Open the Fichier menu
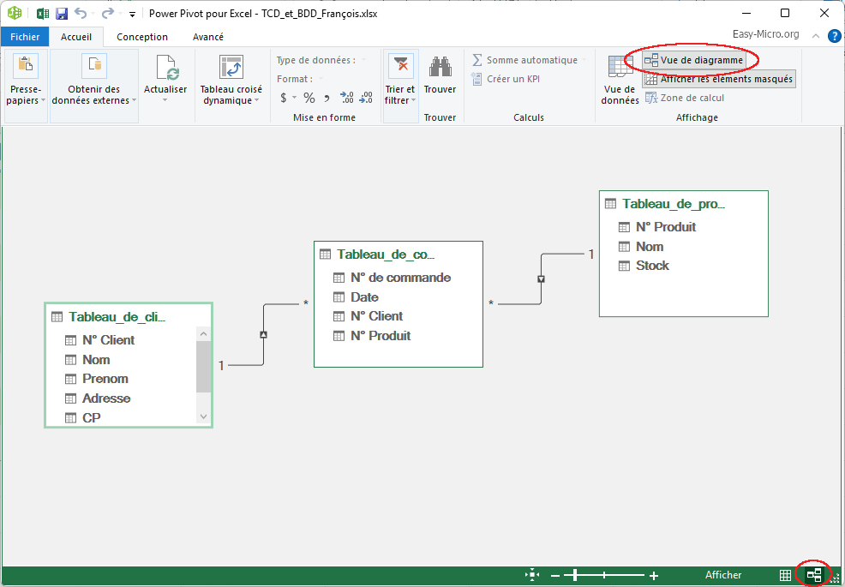Viewport: 845px width, 587px height. coord(25,37)
